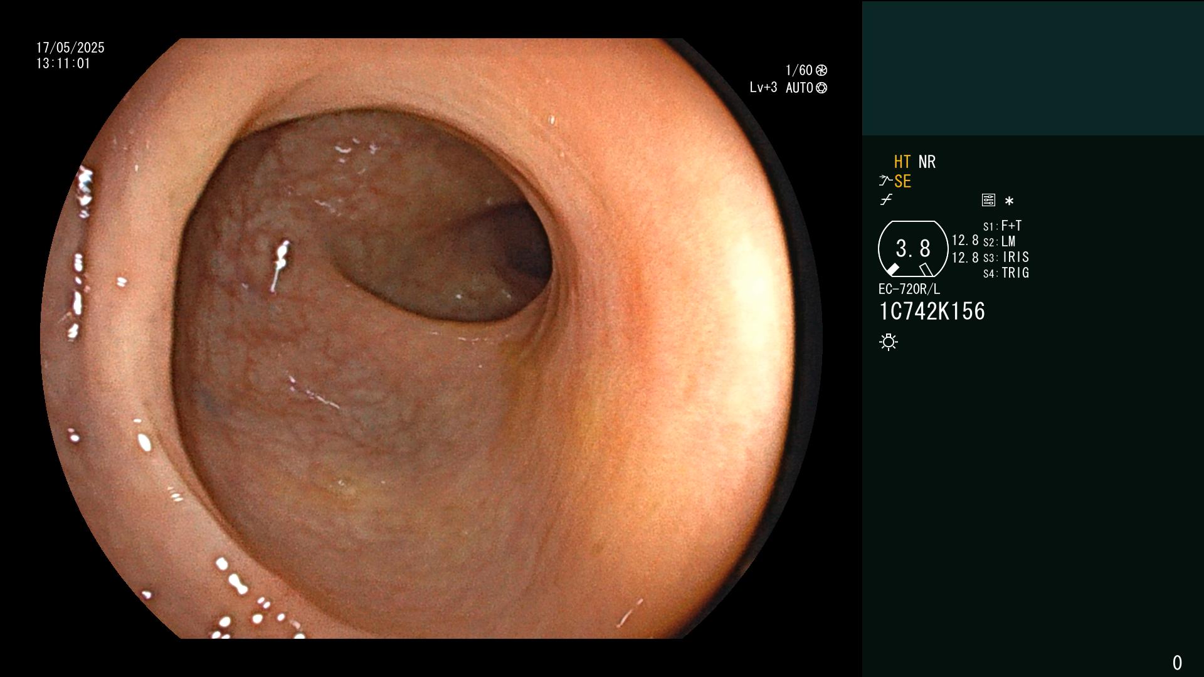Click the lower 12.8 diameter value
The width and height of the screenshot is (1204, 677).
click(x=965, y=258)
